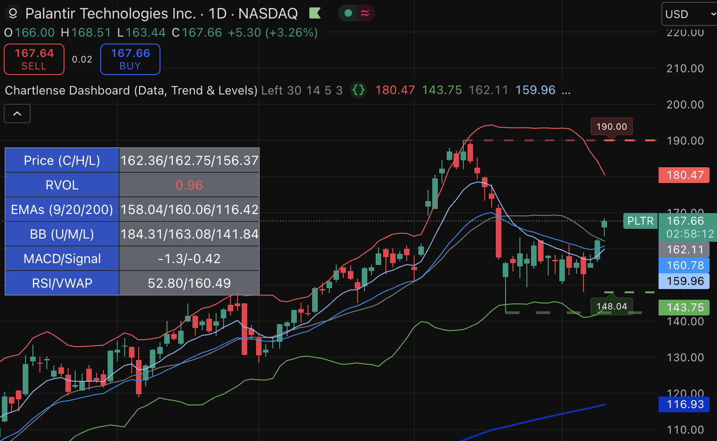Click the 148.04 support level label
This screenshot has width=717, height=441.
click(x=612, y=306)
